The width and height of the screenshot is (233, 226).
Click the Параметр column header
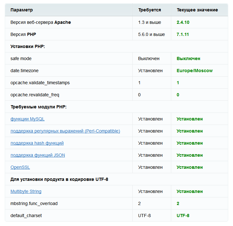click(x=22, y=10)
